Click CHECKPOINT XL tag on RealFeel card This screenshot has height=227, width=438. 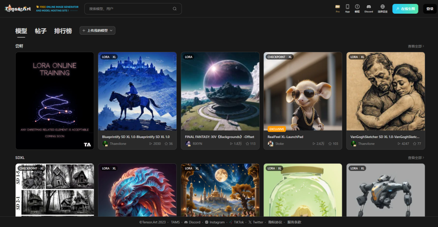click(x=279, y=57)
